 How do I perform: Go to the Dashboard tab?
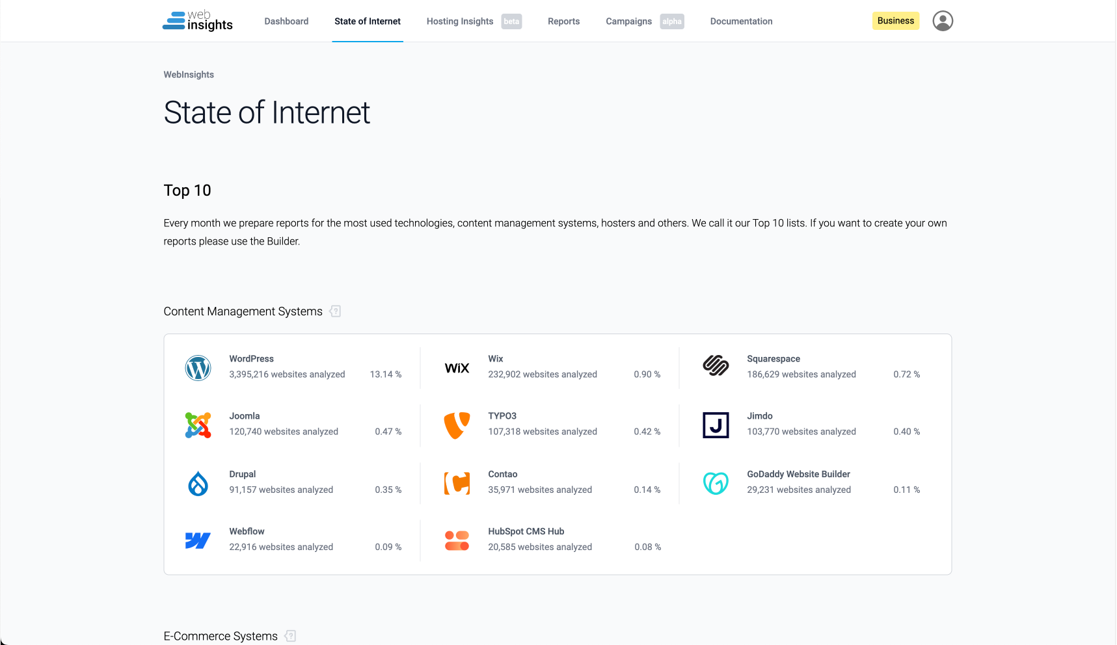point(286,21)
